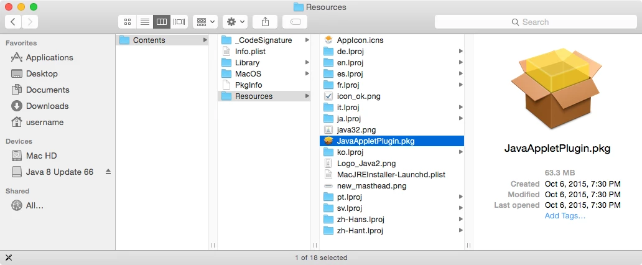Click the customize toolbar icon in status bar
Viewport: 642px width, 265px height.
9,258
